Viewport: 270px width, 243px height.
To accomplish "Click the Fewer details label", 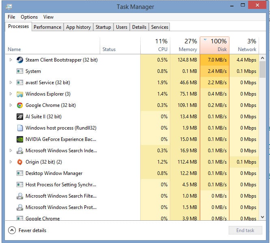I will pos(32,230).
